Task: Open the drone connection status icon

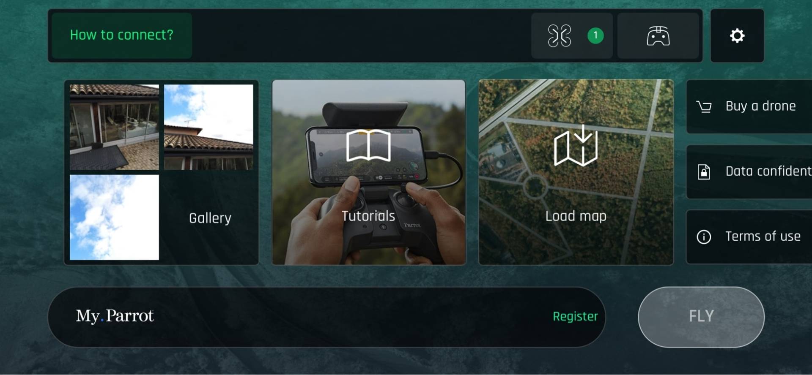Action: [x=559, y=36]
